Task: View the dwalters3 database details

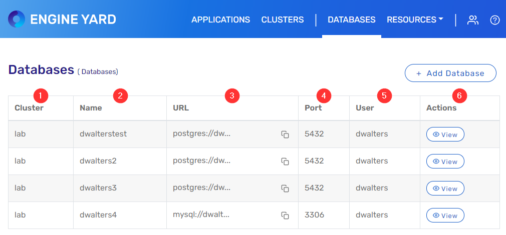Action: (x=445, y=188)
